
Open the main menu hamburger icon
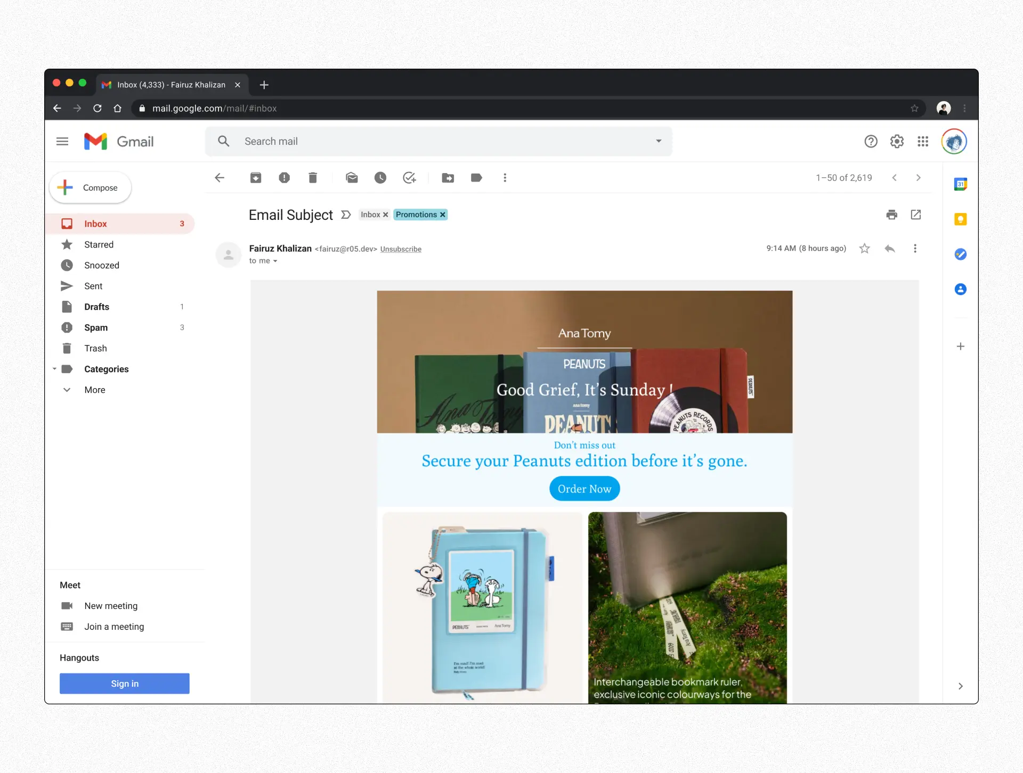click(62, 142)
